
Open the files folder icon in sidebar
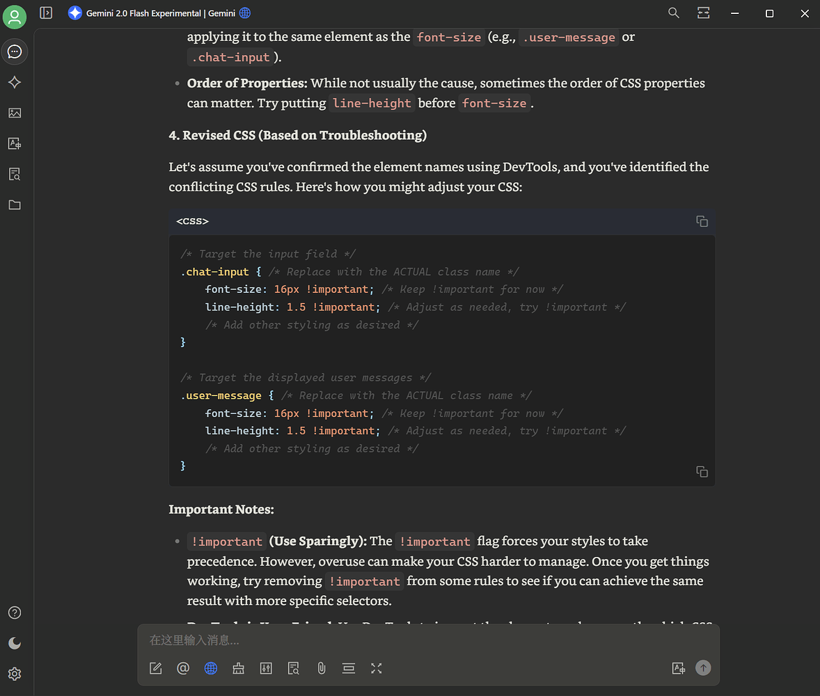15,205
